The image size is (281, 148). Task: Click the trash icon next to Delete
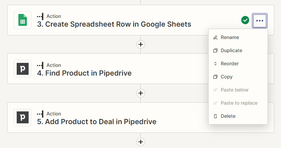(215, 116)
